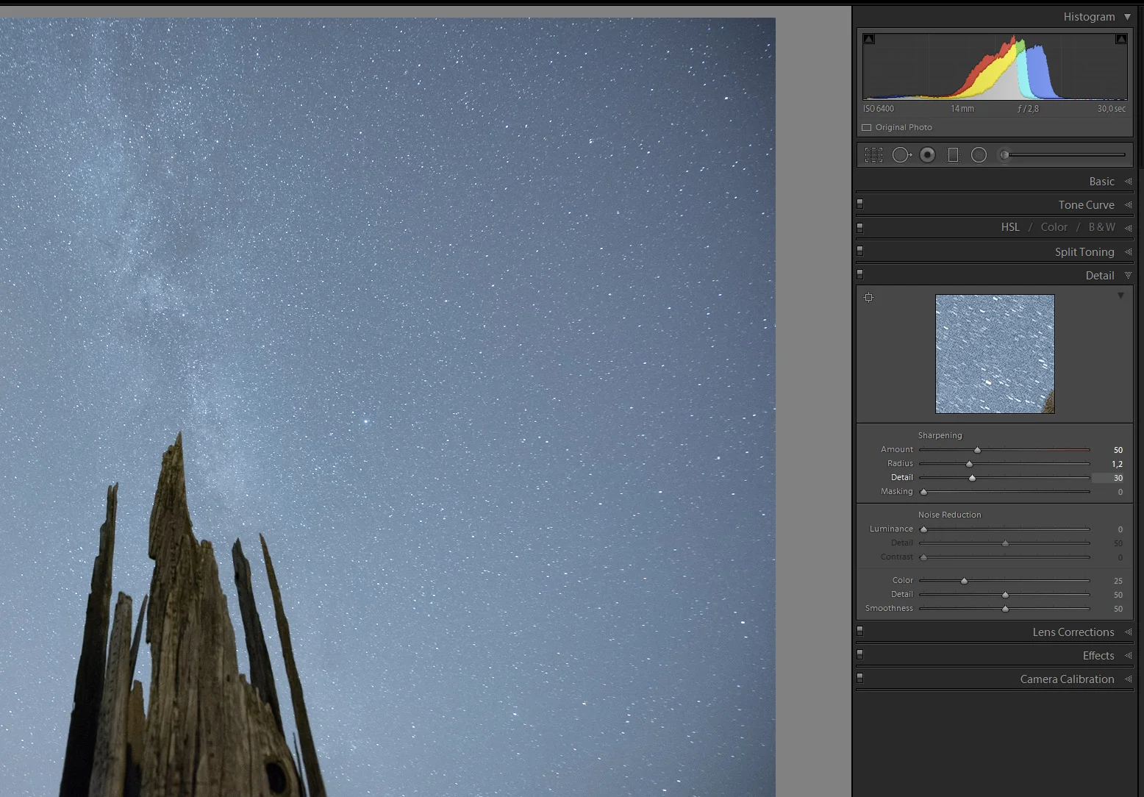The image size is (1144, 797).
Task: Enable the Original Photo checkbox
Action: pyautogui.click(x=866, y=127)
